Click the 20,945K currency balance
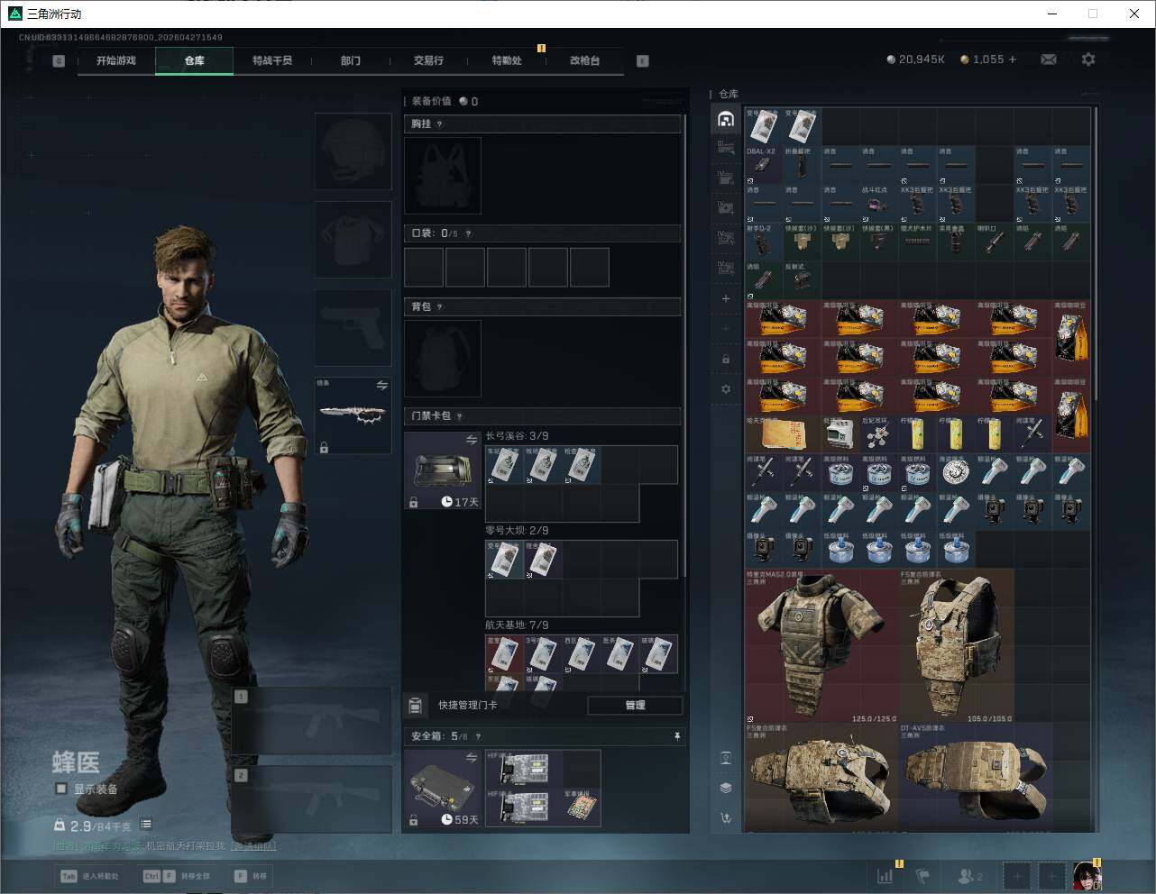1156x894 pixels. point(915,59)
